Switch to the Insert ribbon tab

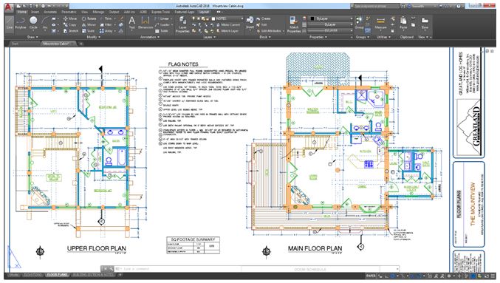point(35,12)
